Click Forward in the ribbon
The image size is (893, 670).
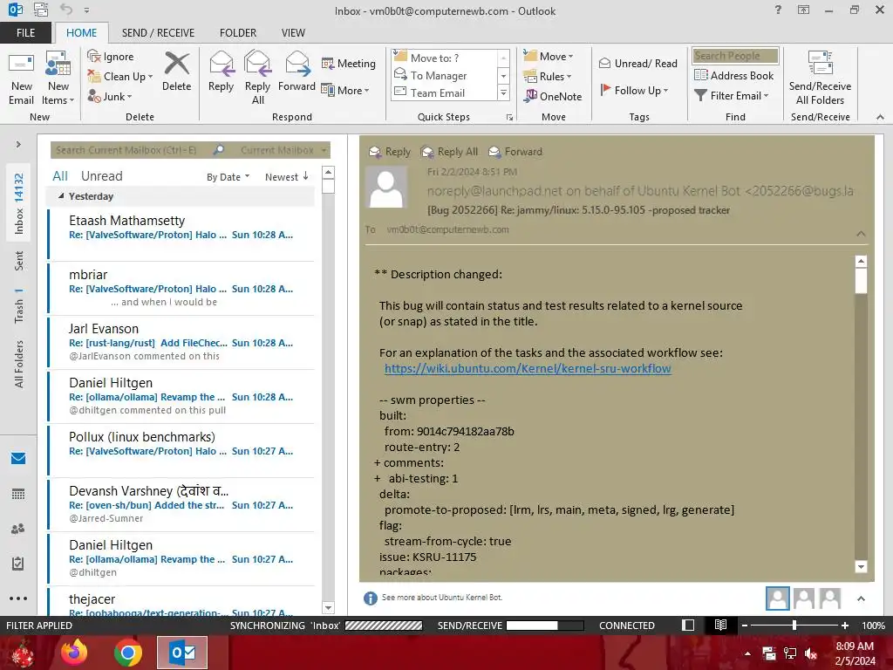point(297,72)
